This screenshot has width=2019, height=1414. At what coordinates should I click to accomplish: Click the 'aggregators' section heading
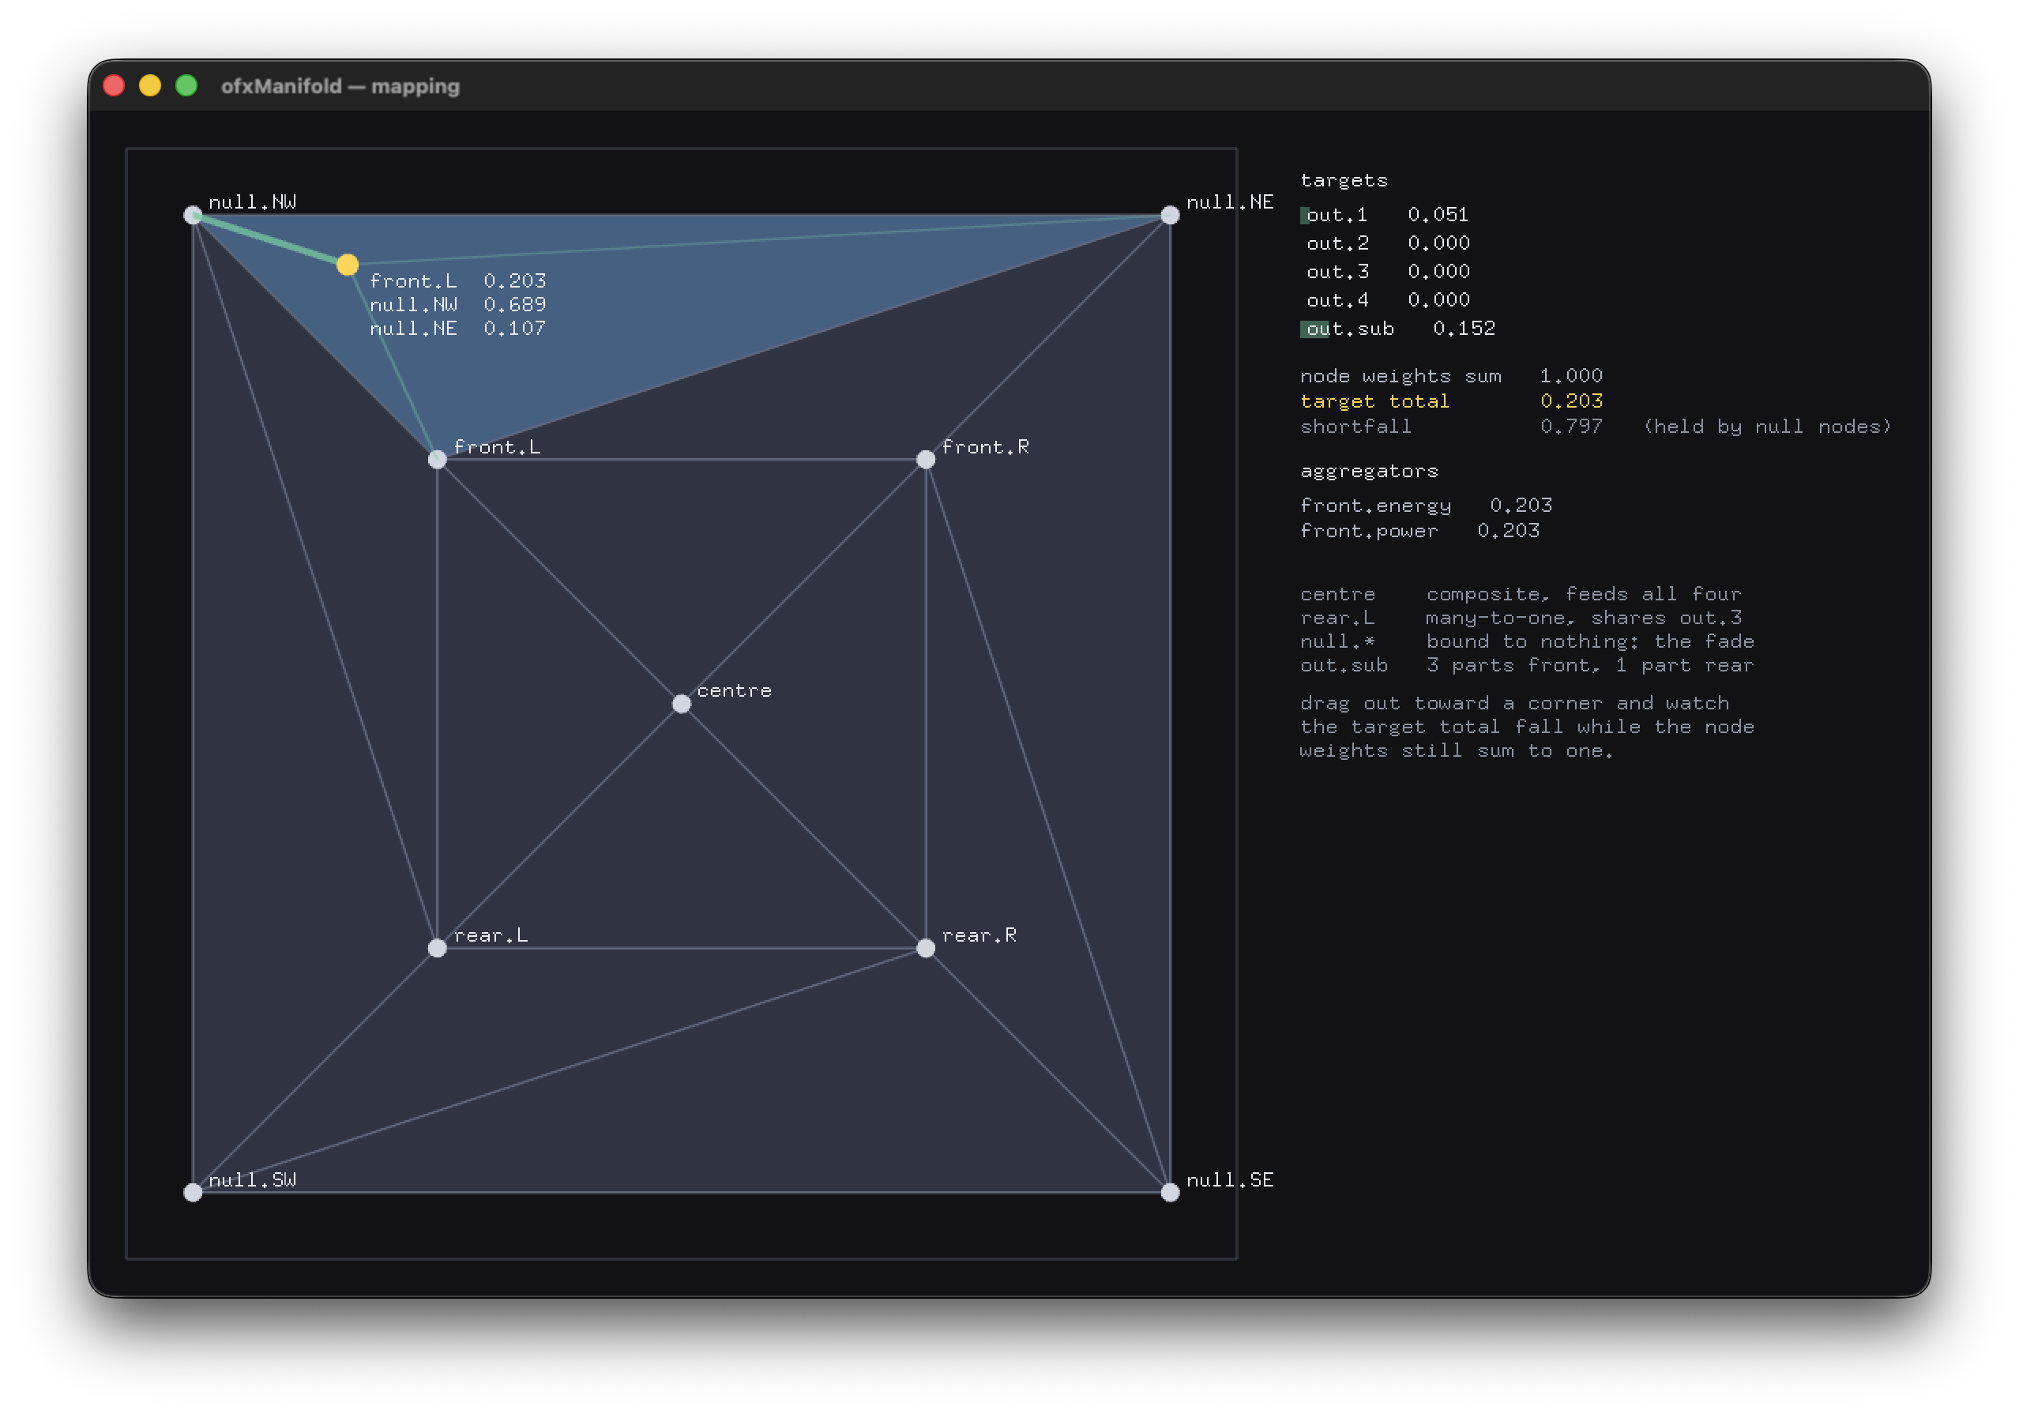1369,472
